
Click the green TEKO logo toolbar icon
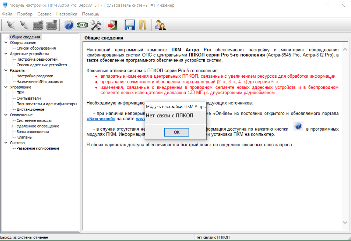coord(82,25)
